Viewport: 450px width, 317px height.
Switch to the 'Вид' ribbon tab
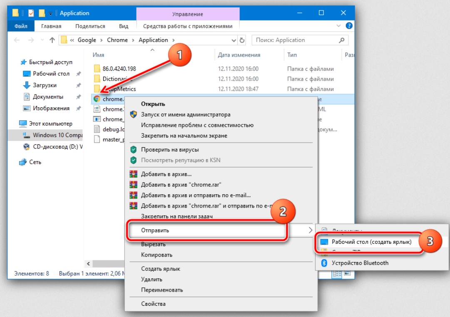[124, 26]
